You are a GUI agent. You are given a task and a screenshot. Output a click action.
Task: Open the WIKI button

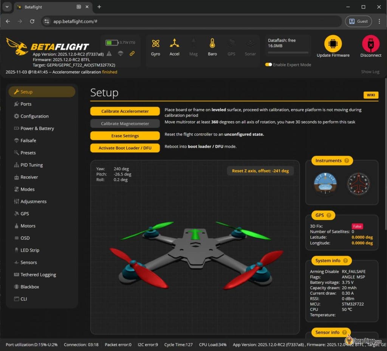click(371, 95)
